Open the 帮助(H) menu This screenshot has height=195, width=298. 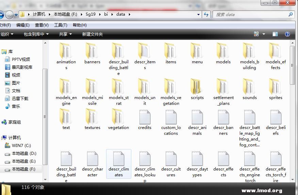[x=80, y=25]
